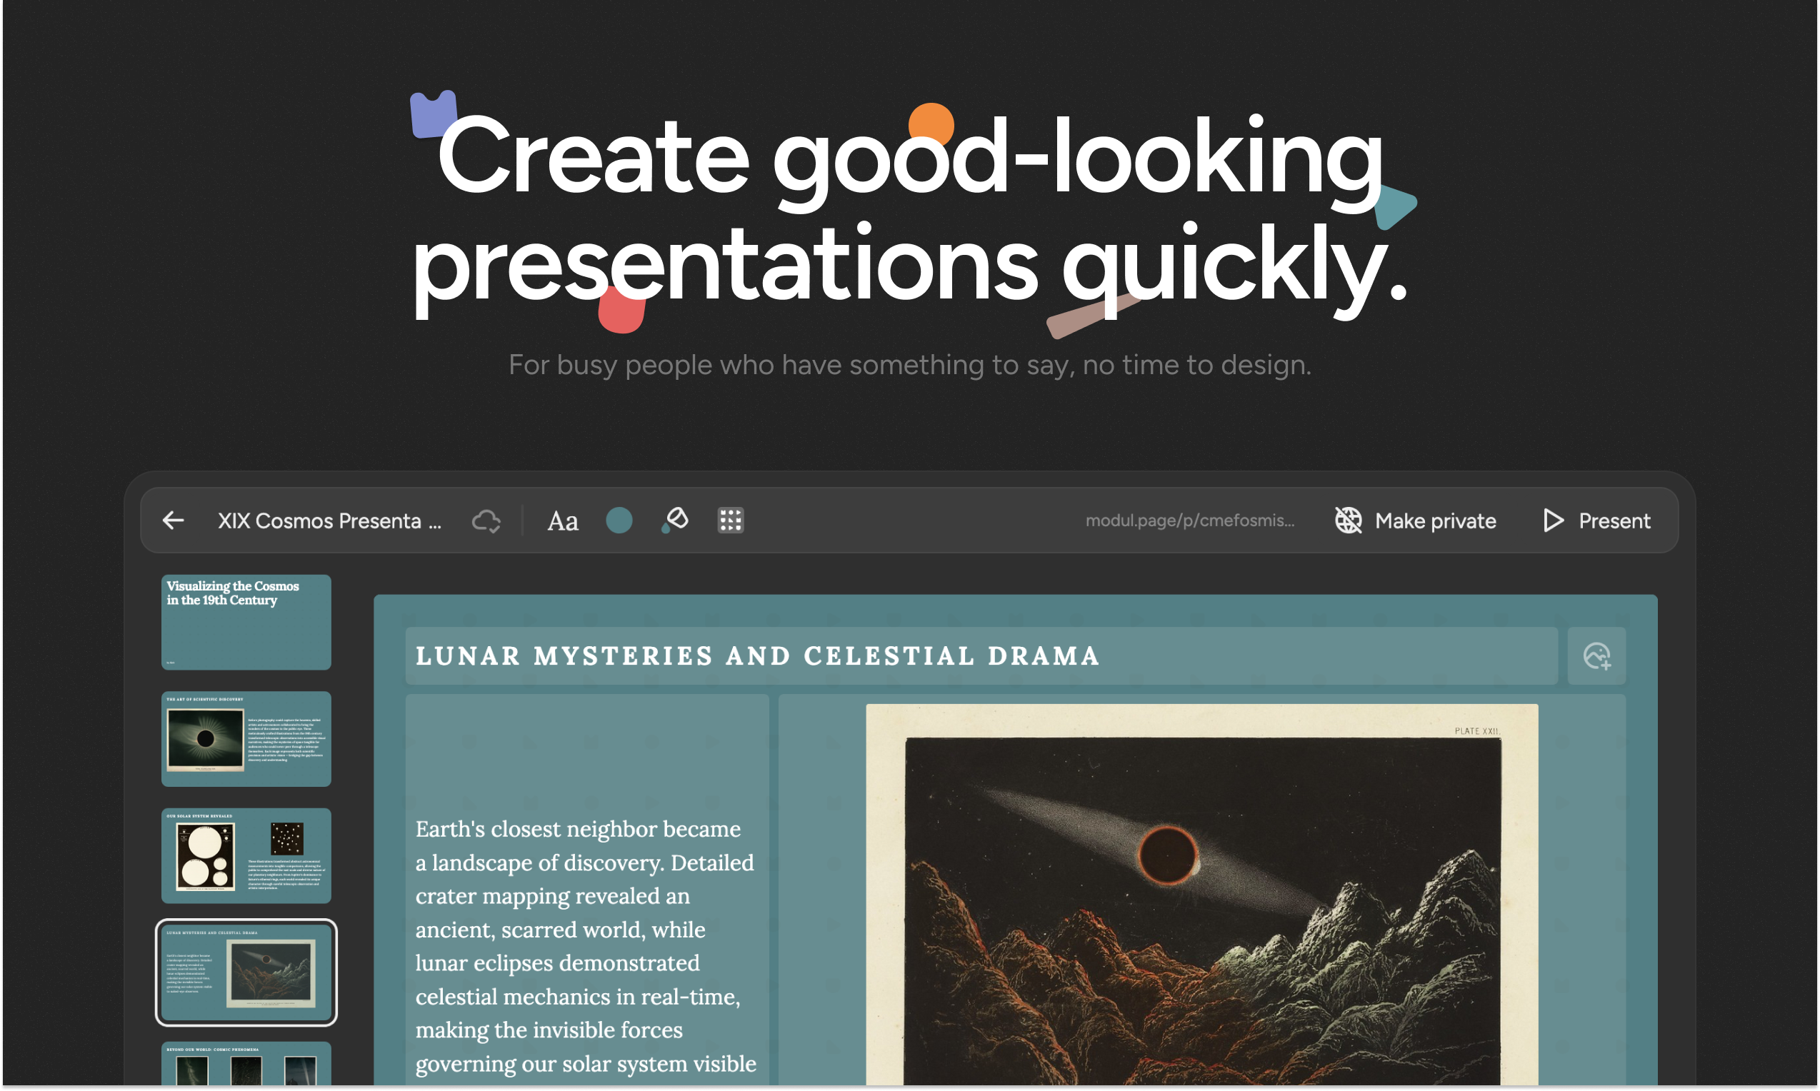This screenshot has height=1091, width=1820.
Task: Click the Lunar Mysteries slide heading text
Action: pyautogui.click(x=757, y=655)
